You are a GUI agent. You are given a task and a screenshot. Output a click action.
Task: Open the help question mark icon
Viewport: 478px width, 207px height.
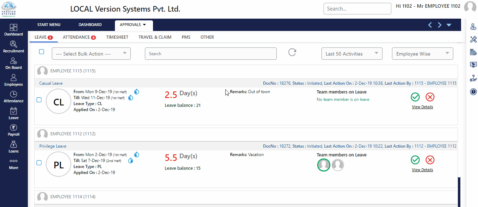tap(473, 92)
